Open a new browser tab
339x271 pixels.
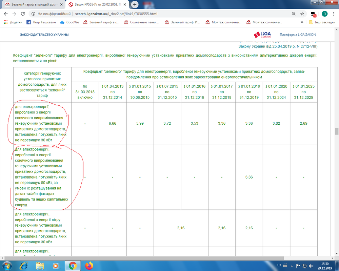click(135, 4)
